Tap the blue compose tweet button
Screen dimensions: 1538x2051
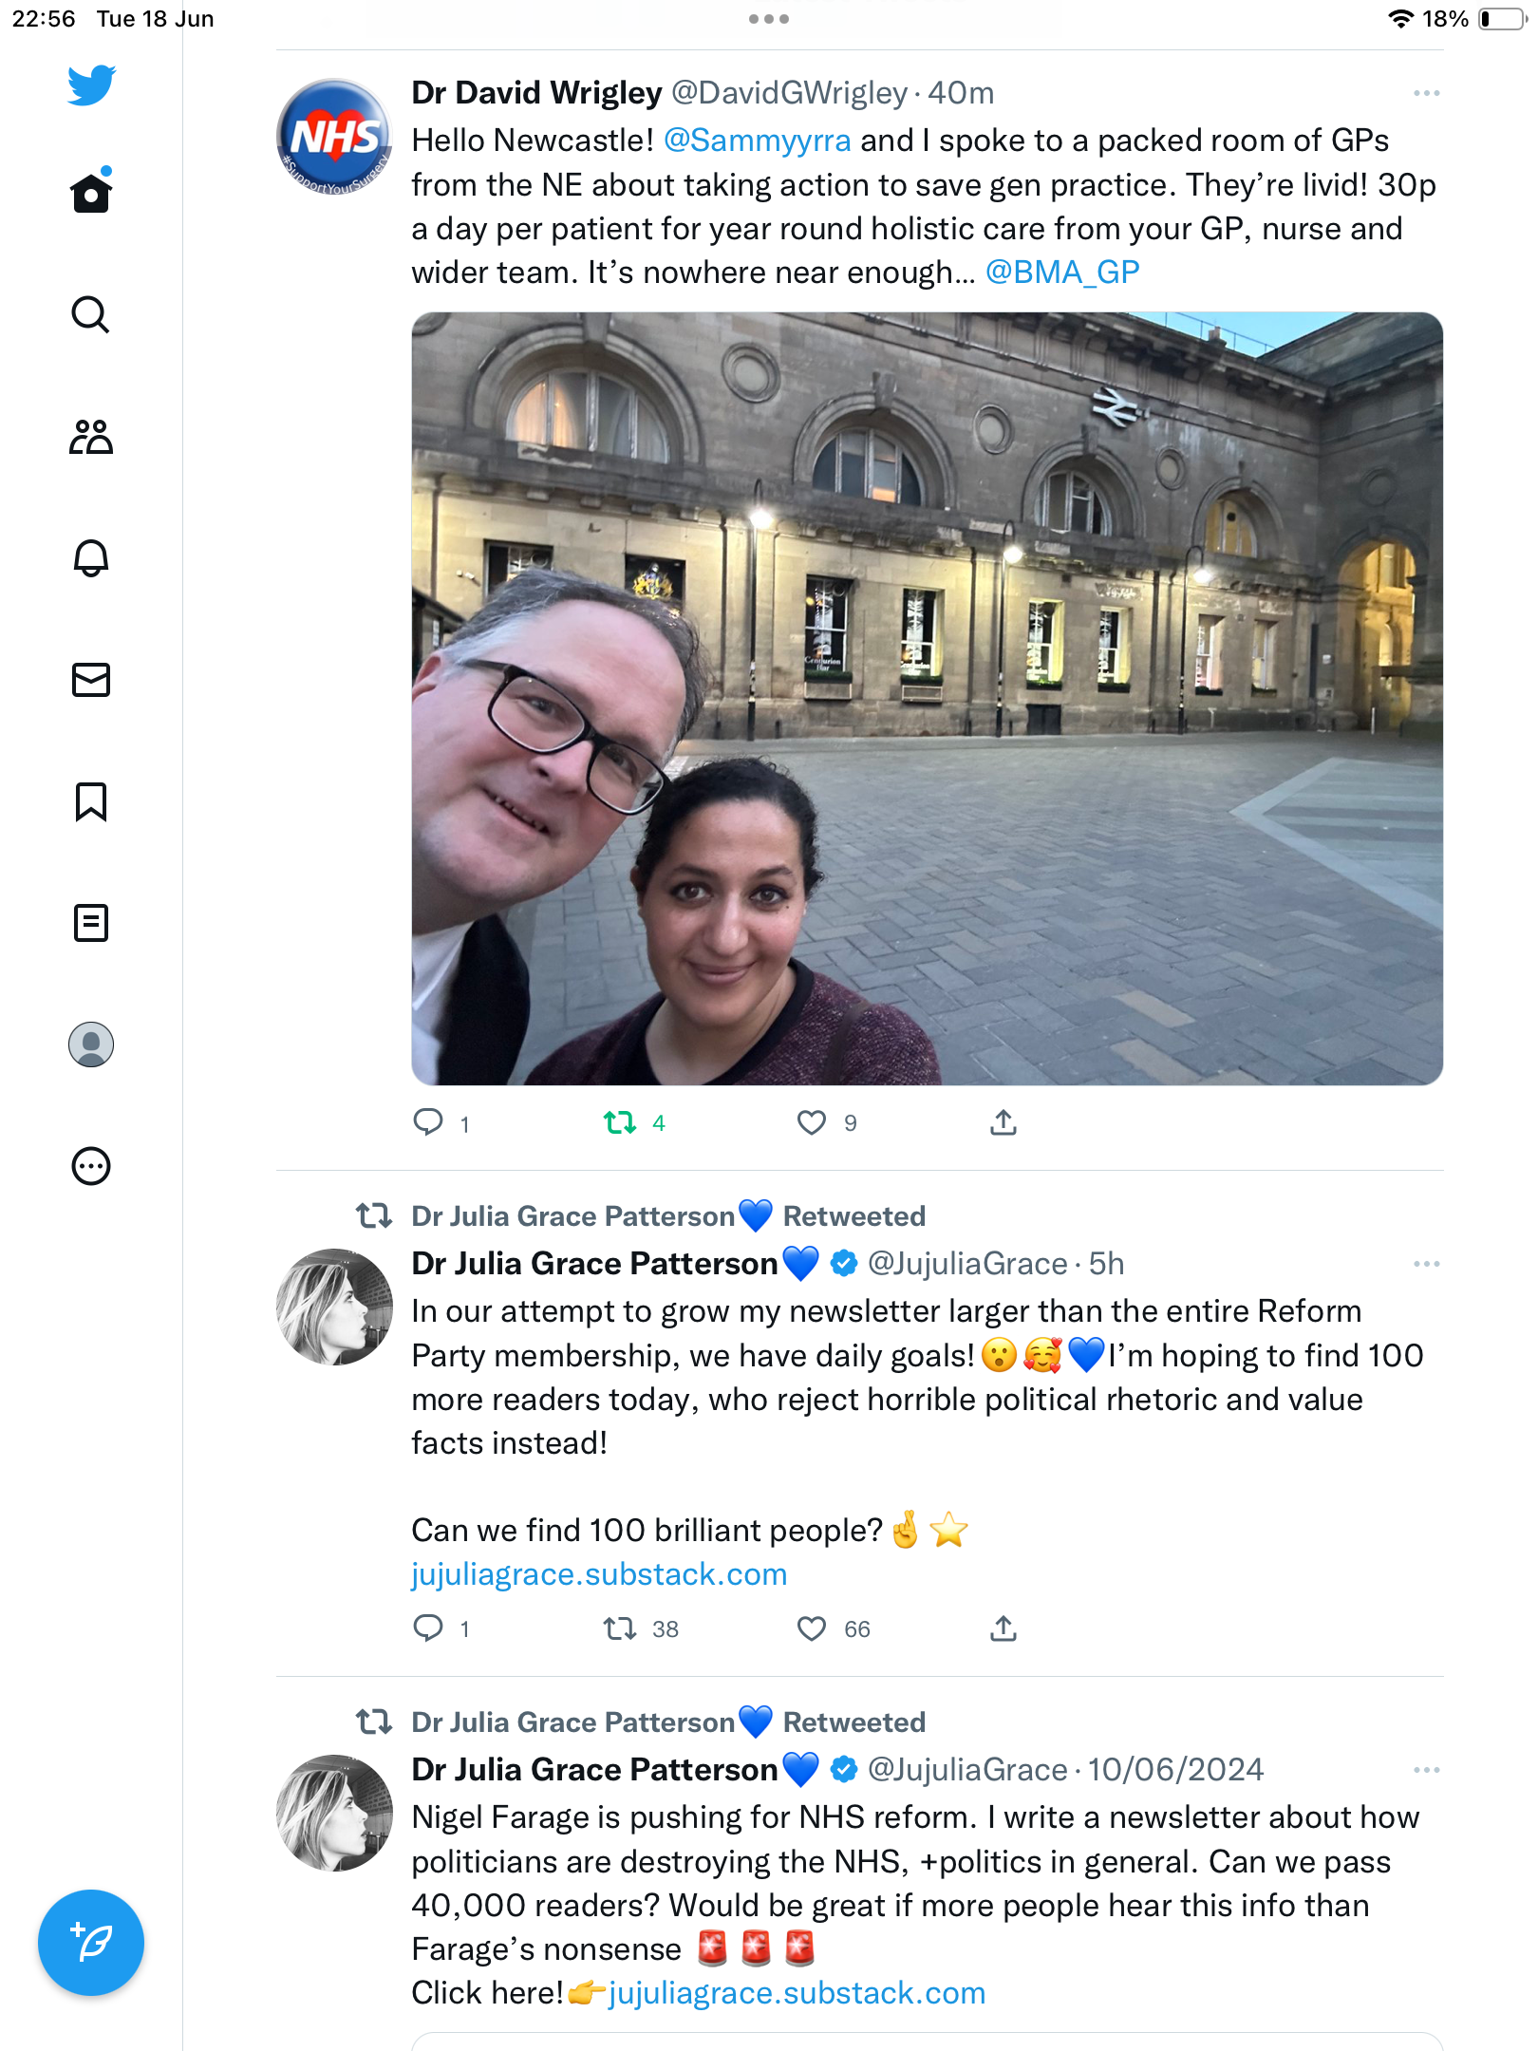coord(91,1943)
